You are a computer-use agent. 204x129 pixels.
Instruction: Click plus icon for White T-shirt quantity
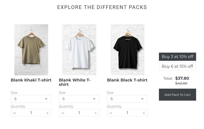(96, 113)
